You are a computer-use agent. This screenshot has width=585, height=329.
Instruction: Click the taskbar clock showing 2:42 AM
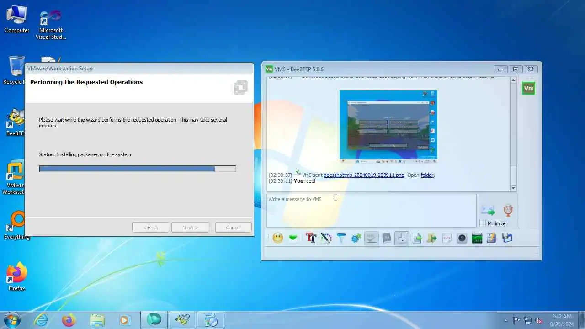(x=562, y=320)
